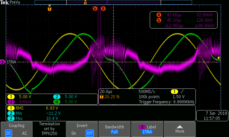
Task: Click the date 7 Jun 2019
Action: click(216, 113)
